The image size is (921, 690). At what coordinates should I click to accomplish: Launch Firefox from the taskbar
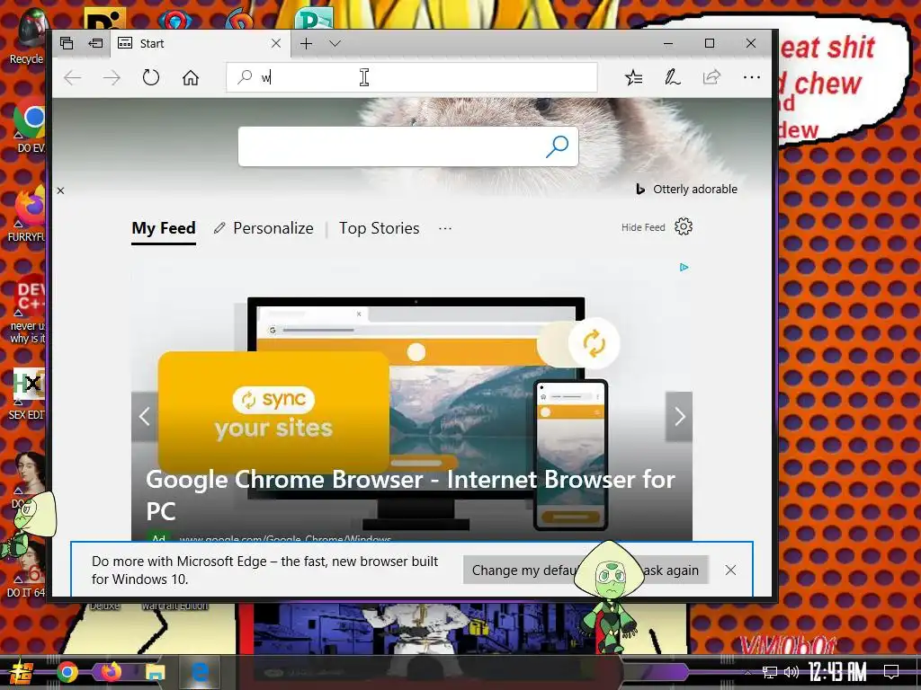111,672
